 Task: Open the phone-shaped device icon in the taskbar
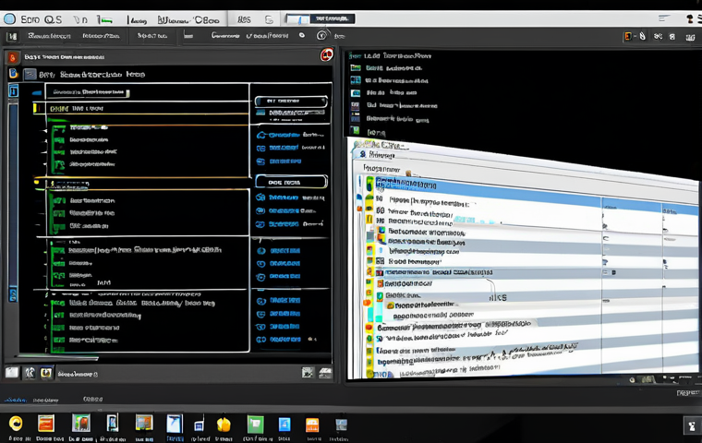(113, 423)
